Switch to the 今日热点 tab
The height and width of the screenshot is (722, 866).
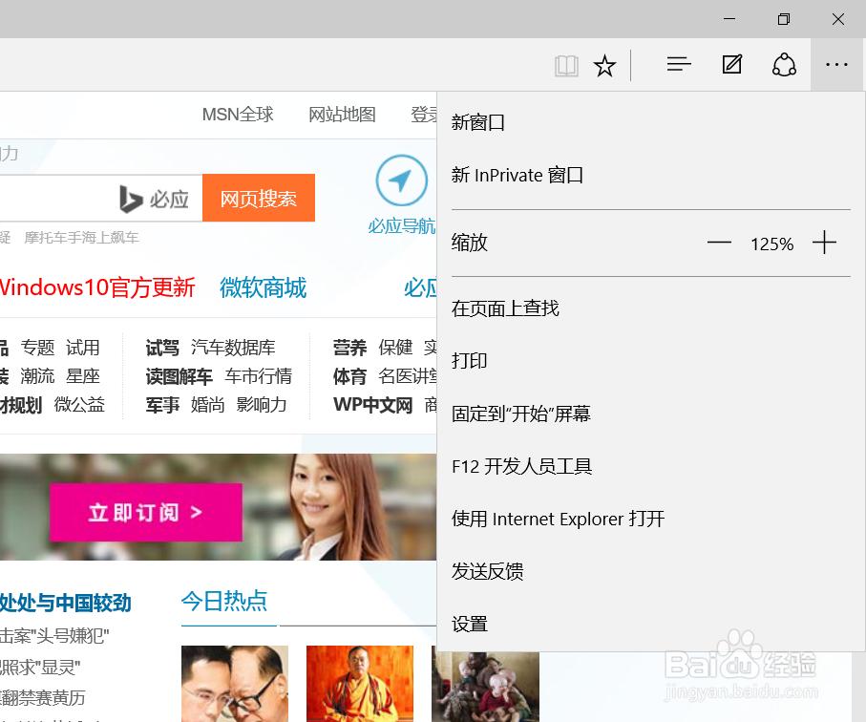(x=224, y=601)
